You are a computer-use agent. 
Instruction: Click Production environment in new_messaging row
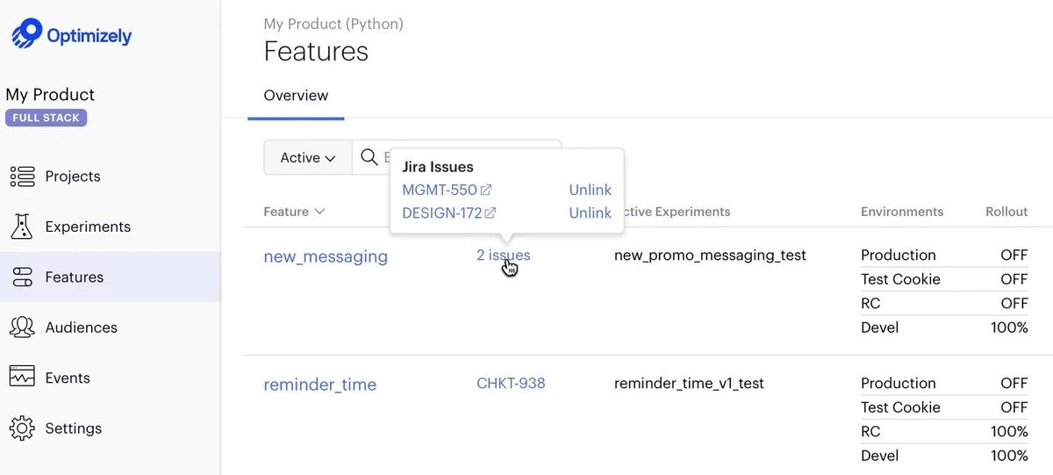tap(899, 255)
